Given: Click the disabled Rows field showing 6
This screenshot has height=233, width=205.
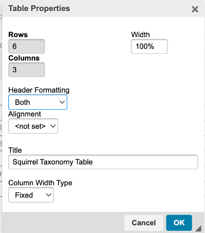Looking at the screenshot, I should [x=27, y=46].
